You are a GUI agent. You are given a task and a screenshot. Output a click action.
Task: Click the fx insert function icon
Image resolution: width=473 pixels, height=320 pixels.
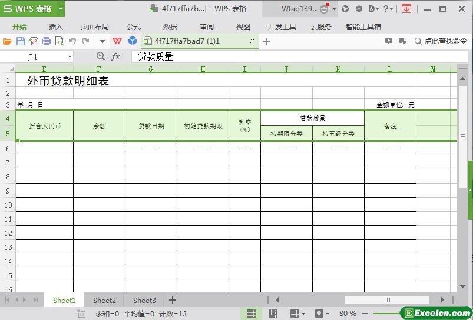[x=116, y=56]
